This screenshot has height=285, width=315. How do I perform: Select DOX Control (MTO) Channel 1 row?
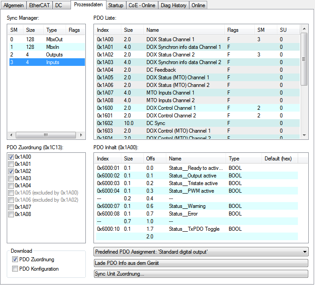pyautogui.click(x=198, y=130)
